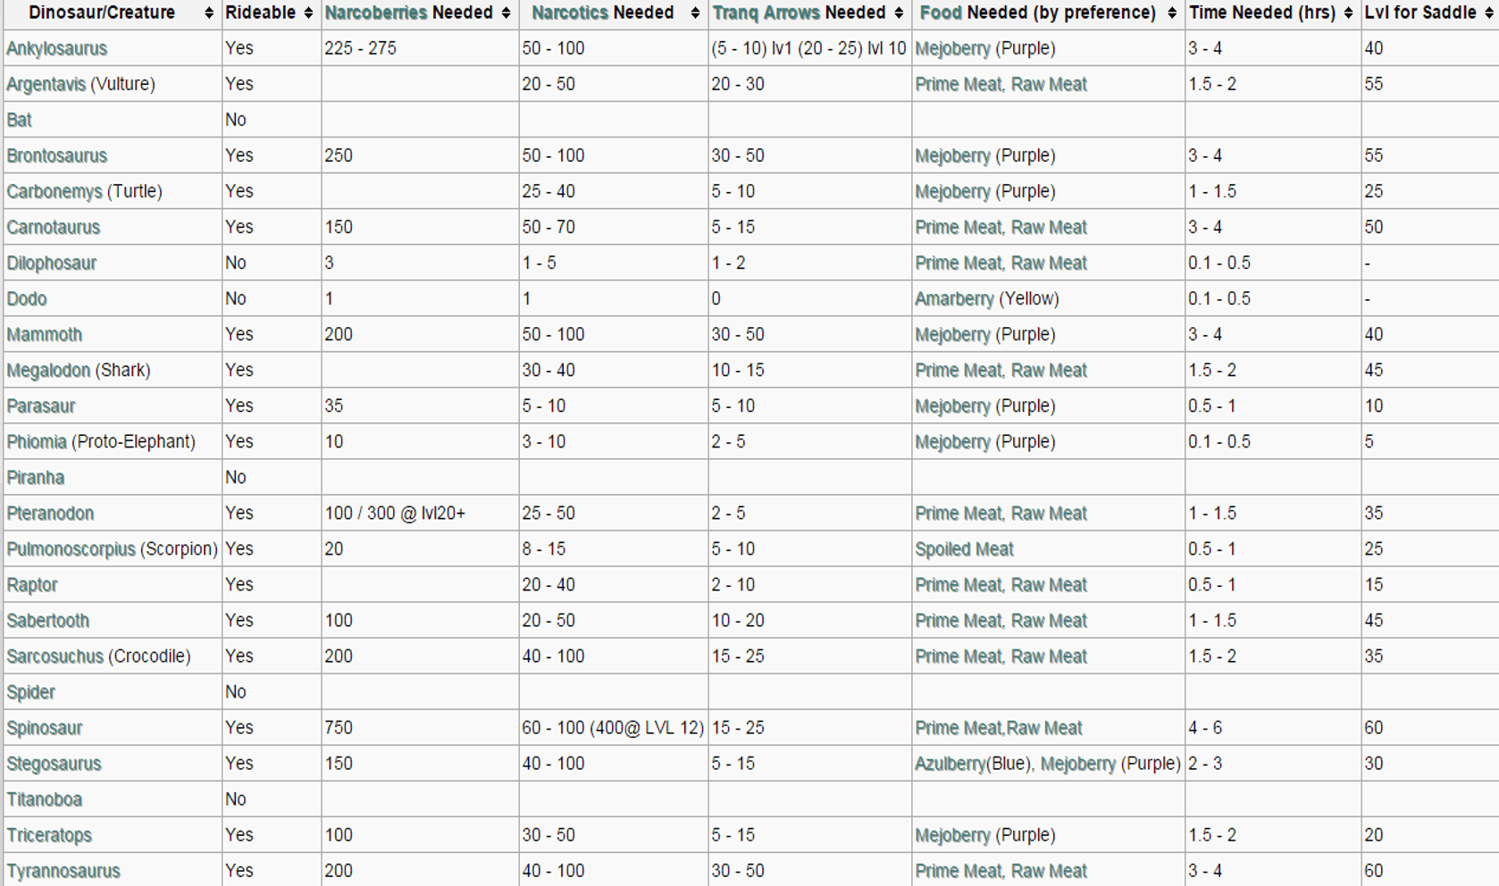Viewport: 1499px width, 886px height.
Task: Click sort arrows next to Food Needed
Action: [1172, 13]
